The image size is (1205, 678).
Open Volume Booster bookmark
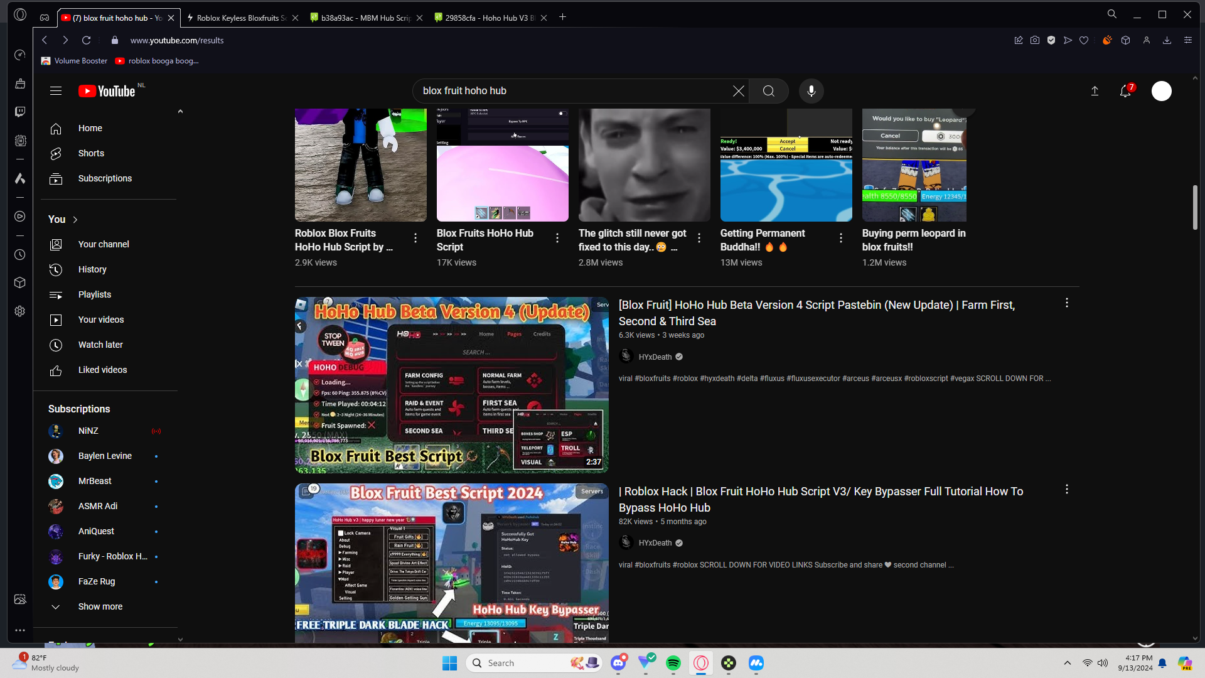pos(74,61)
